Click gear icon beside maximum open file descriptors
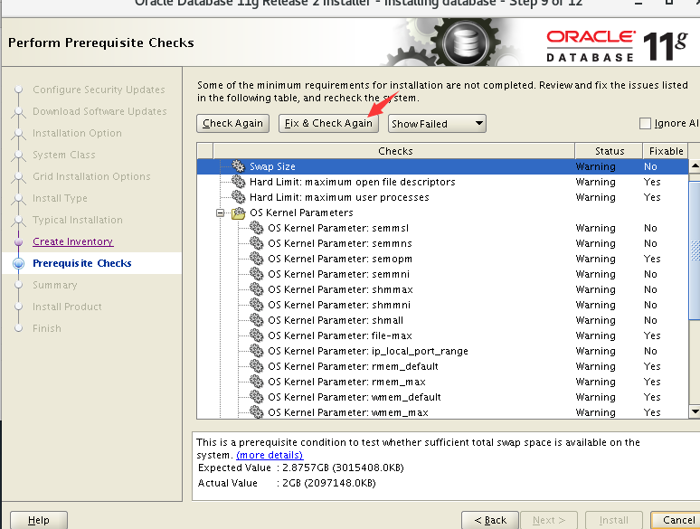 [239, 182]
